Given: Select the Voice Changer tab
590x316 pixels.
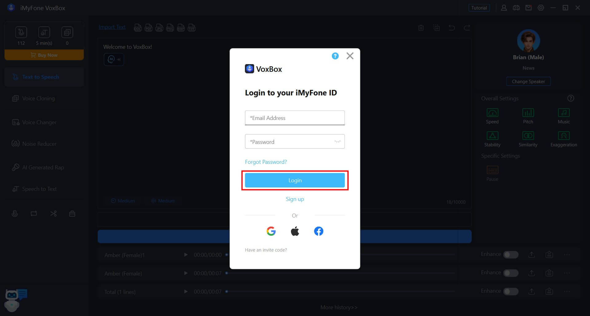Looking at the screenshot, I should click(44, 122).
